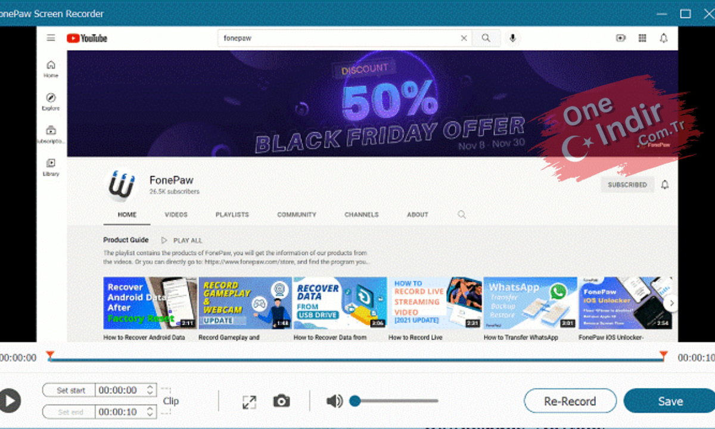
Task: Open Subscriptions in YouTube sidebar
Action: [51, 135]
